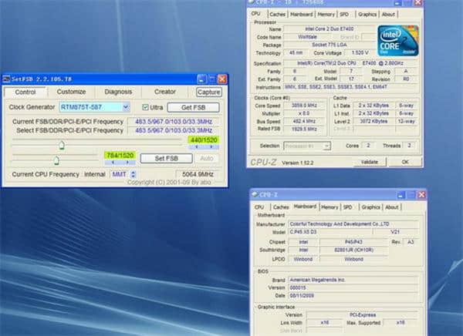Click the SetFSB title bar icon
The height and width of the screenshot is (336, 463).
pos(6,79)
